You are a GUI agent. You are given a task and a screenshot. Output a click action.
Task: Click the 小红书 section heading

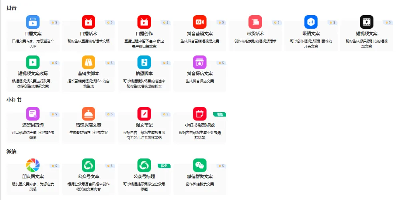[14, 100]
